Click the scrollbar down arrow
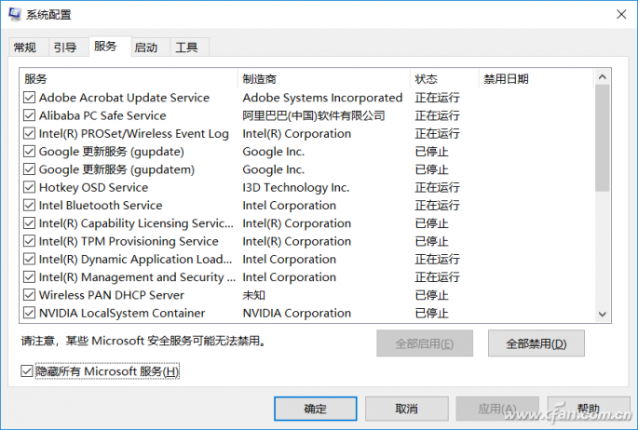The image size is (638, 430). 603,315
